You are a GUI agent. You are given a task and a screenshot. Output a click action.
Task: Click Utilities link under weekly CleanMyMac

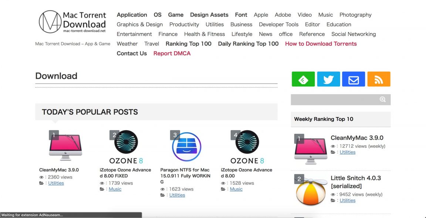(x=348, y=152)
